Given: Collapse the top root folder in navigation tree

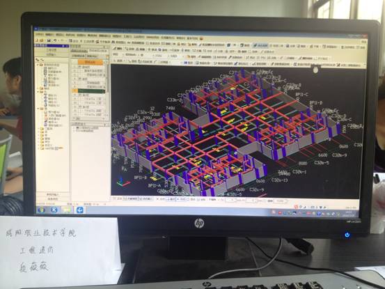Looking at the screenshot, I should pos(38,65).
